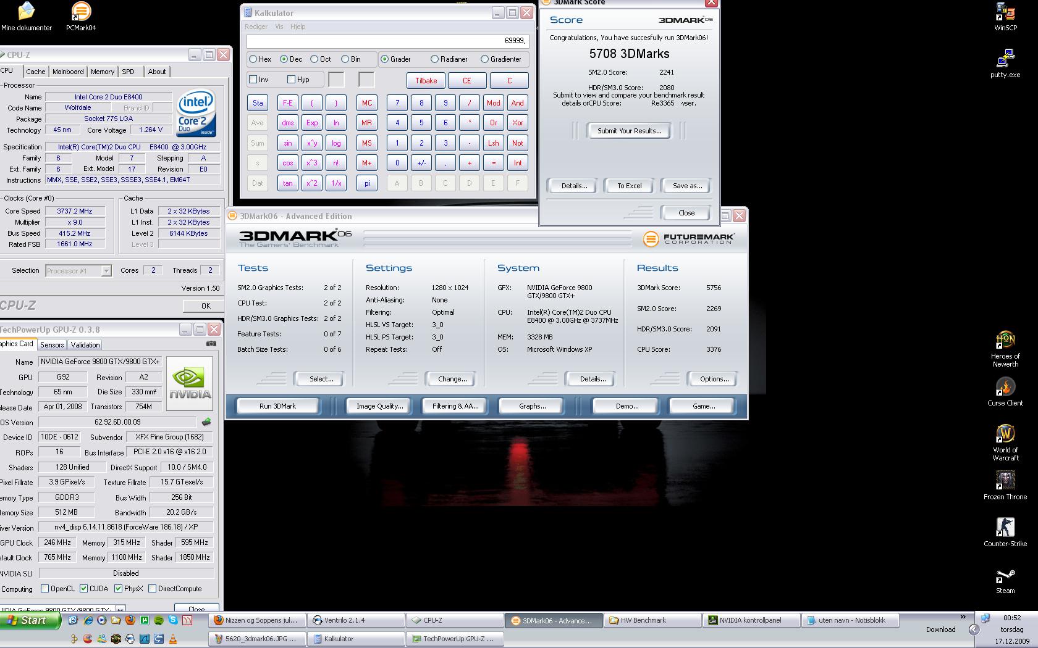The height and width of the screenshot is (648, 1038).
Task: Expand taskbar toolbar chevron near Download
Action: (x=963, y=617)
